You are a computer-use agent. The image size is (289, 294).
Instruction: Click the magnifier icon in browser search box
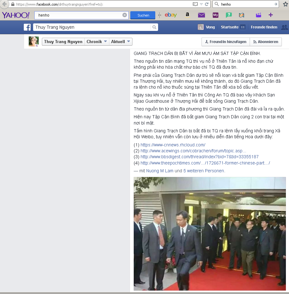pos(217,4)
